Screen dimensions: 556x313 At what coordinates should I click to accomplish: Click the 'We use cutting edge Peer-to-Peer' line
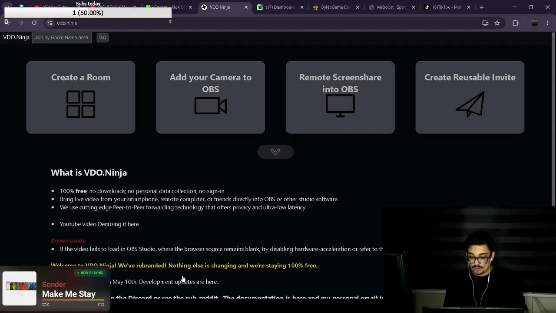[x=183, y=207]
